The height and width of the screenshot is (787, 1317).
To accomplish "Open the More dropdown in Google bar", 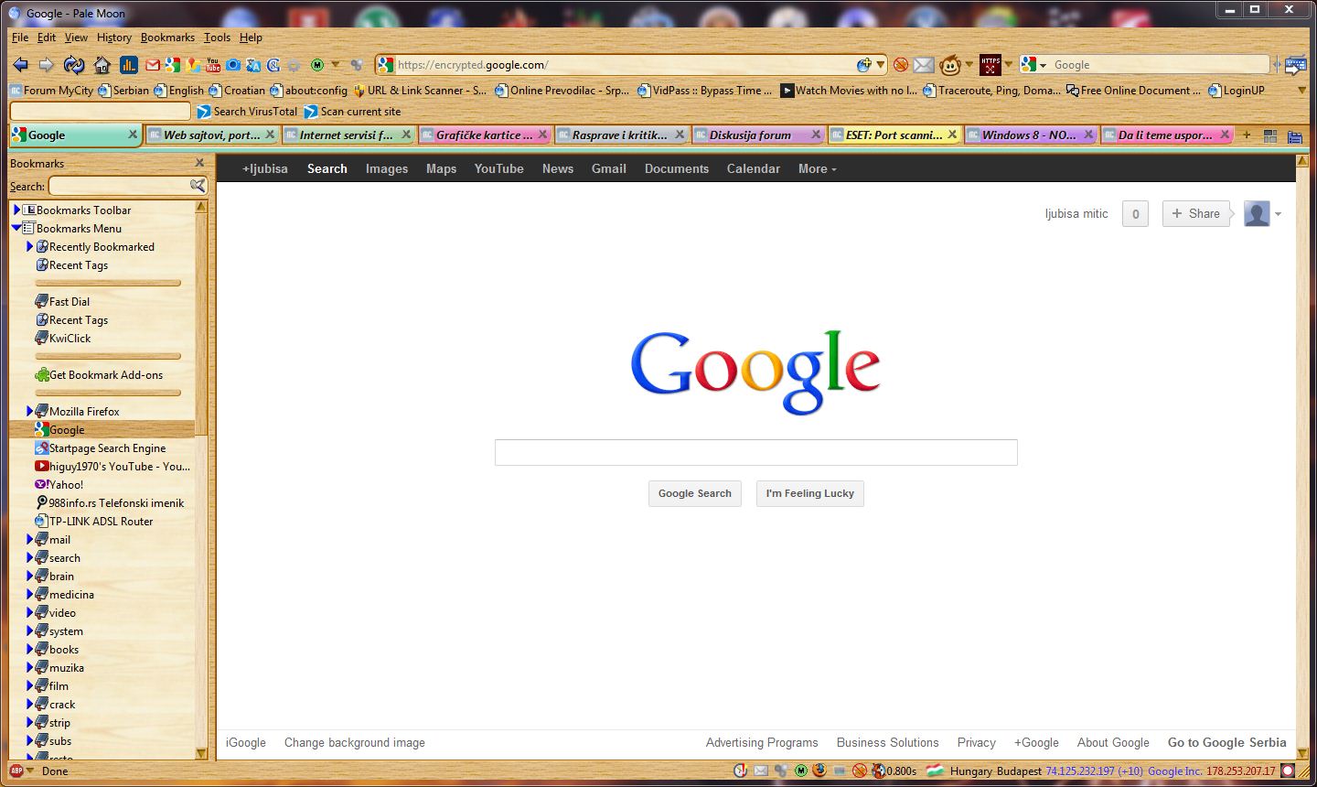I will pos(817,168).
